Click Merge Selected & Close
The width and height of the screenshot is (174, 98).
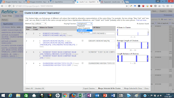[x=133, y=88]
